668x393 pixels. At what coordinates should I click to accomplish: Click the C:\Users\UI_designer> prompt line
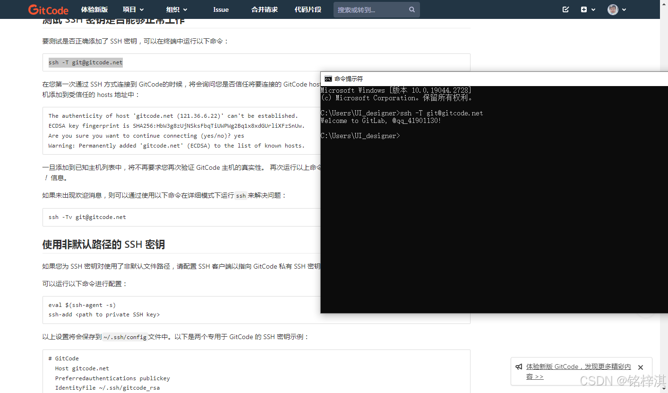[360, 136]
